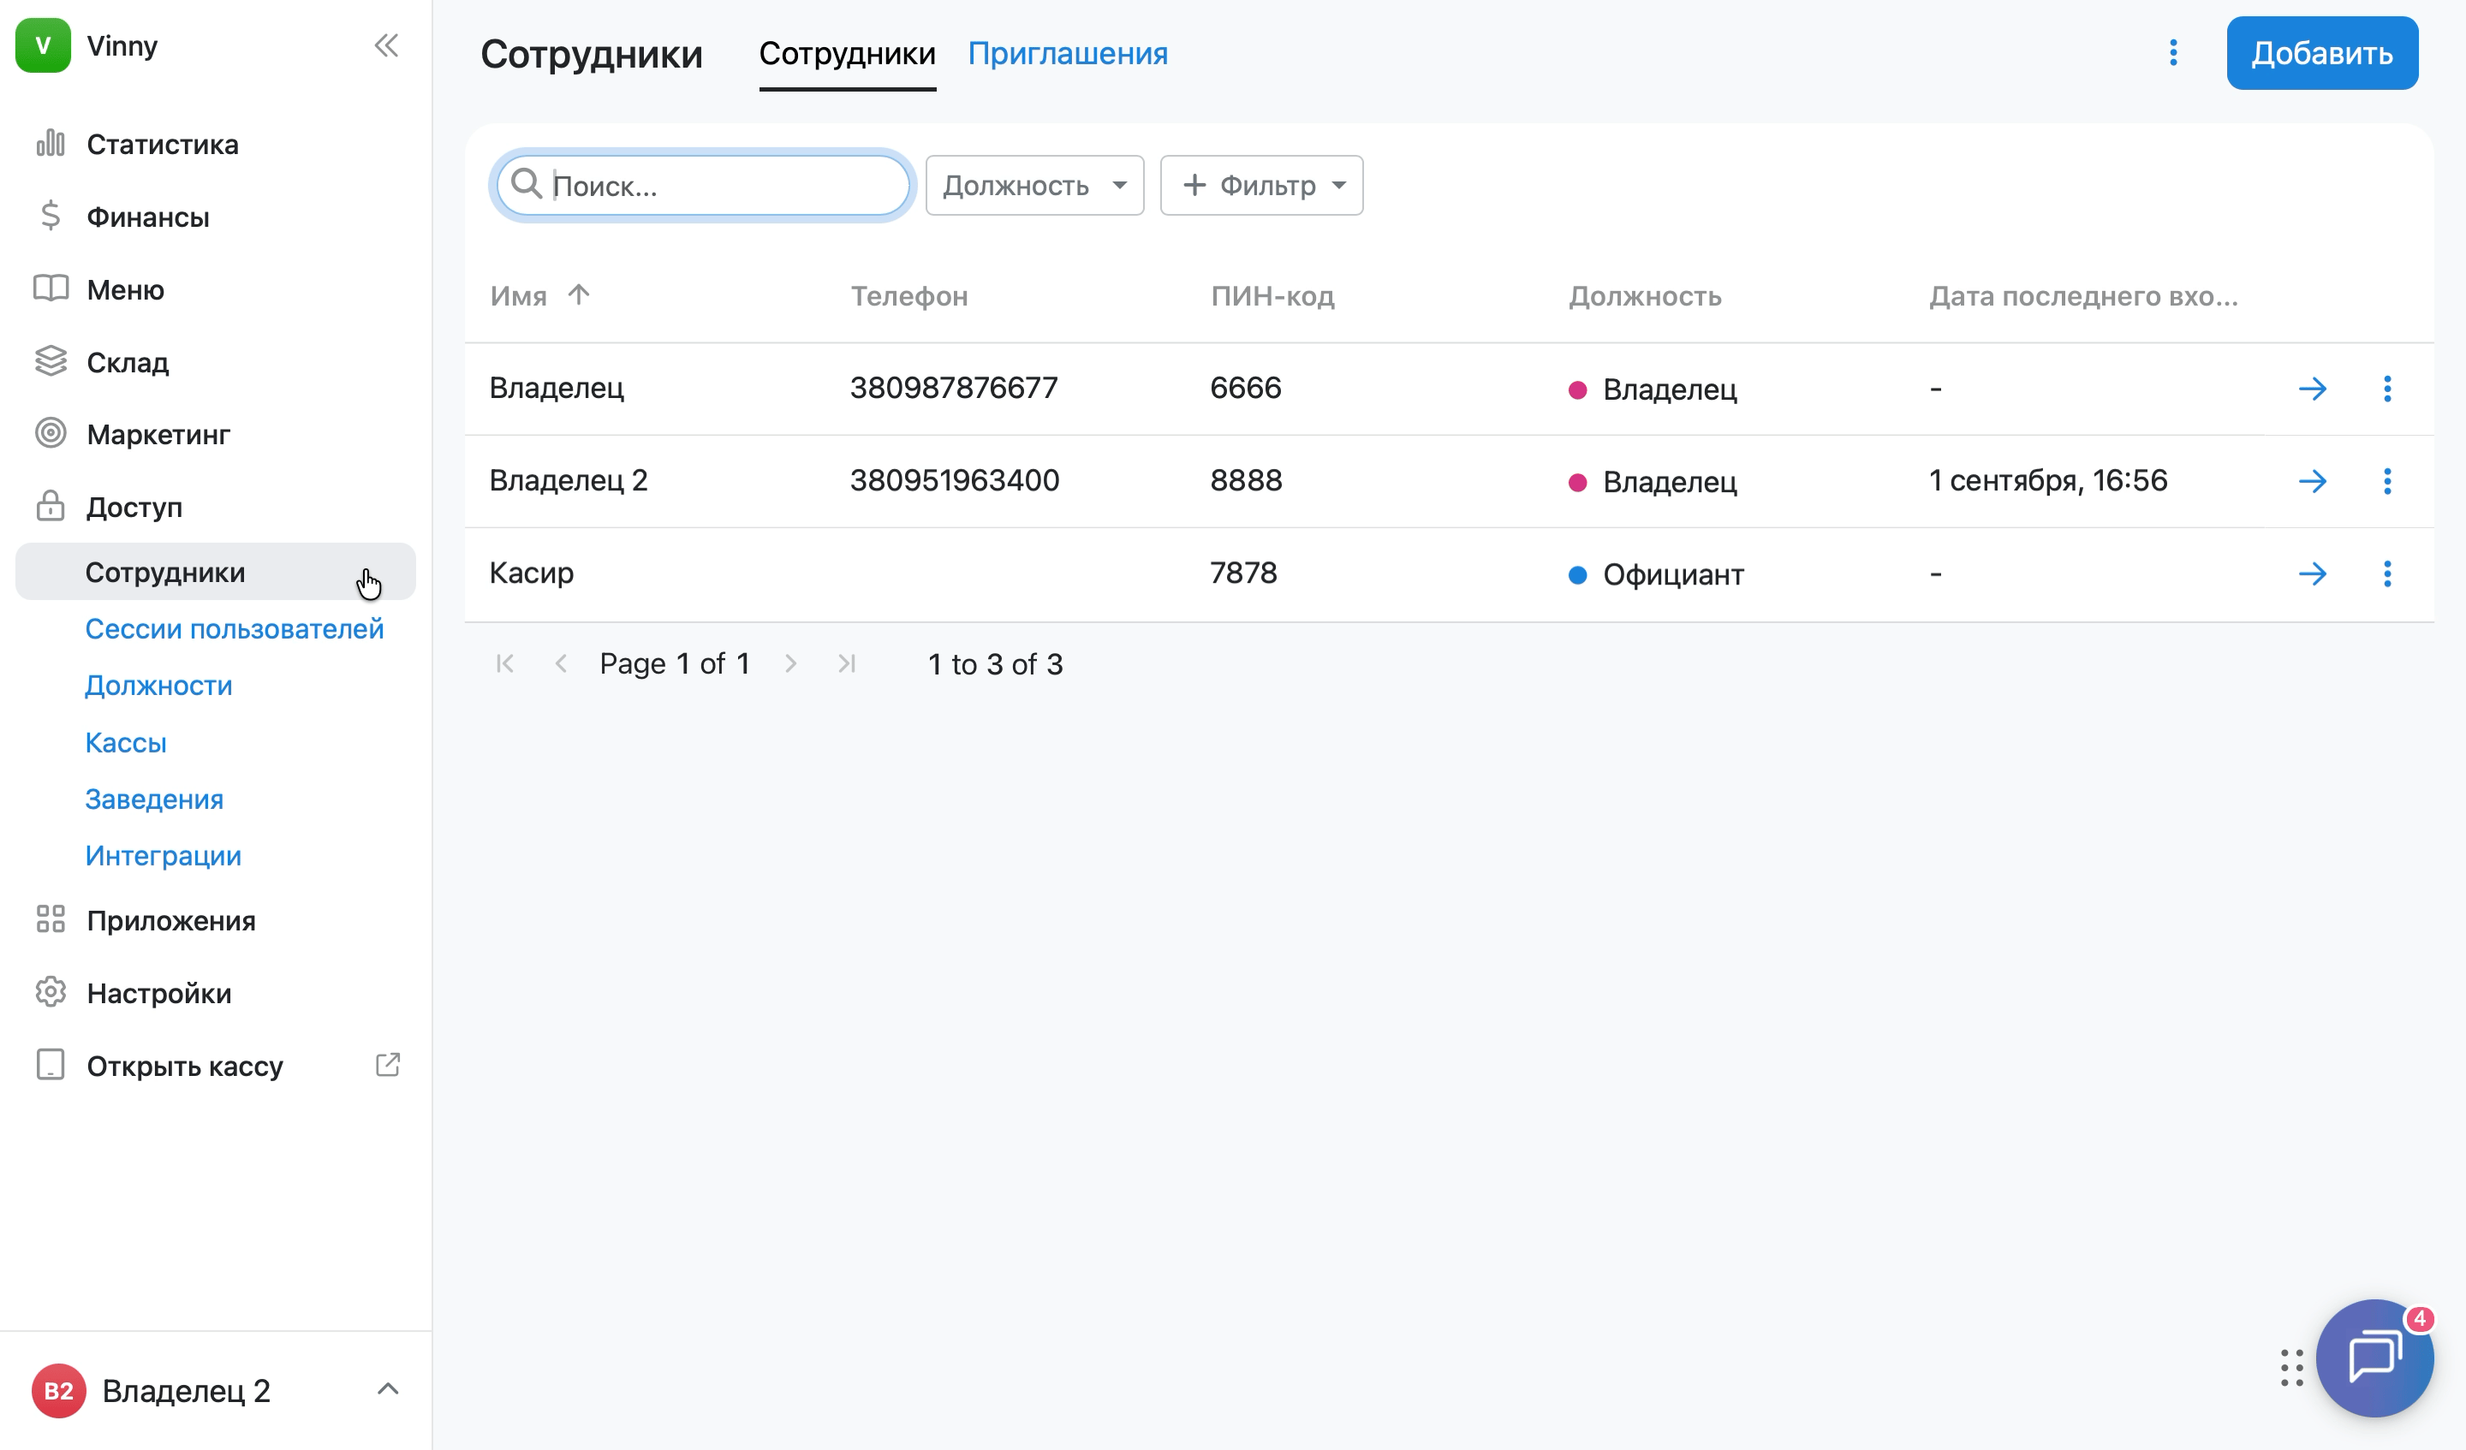Open row menu for Владелец 2
This screenshot has height=1450, width=2466.
[x=2388, y=481]
